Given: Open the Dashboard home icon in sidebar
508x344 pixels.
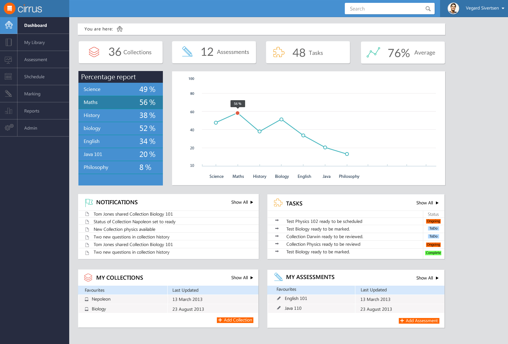Looking at the screenshot, I should click(x=9, y=25).
